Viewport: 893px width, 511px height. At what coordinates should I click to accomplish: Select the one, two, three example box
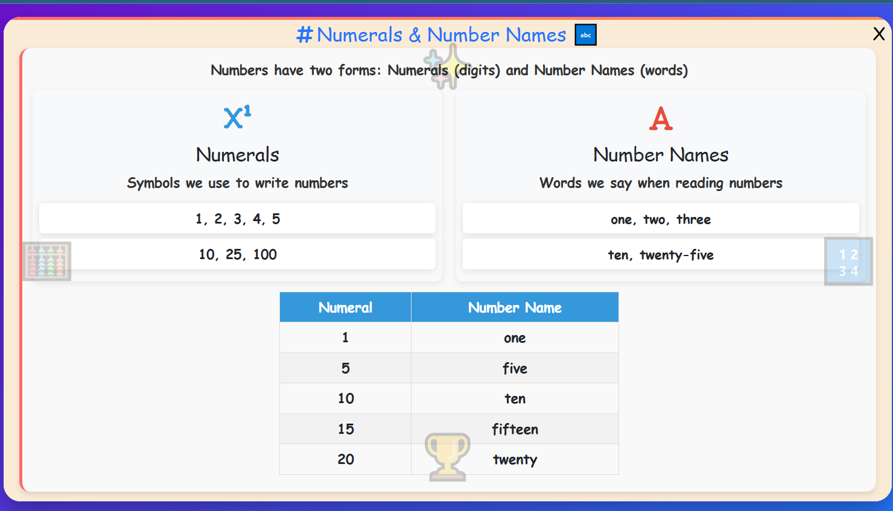click(661, 219)
